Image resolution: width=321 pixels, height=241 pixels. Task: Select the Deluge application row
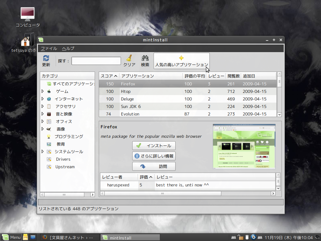(188, 99)
